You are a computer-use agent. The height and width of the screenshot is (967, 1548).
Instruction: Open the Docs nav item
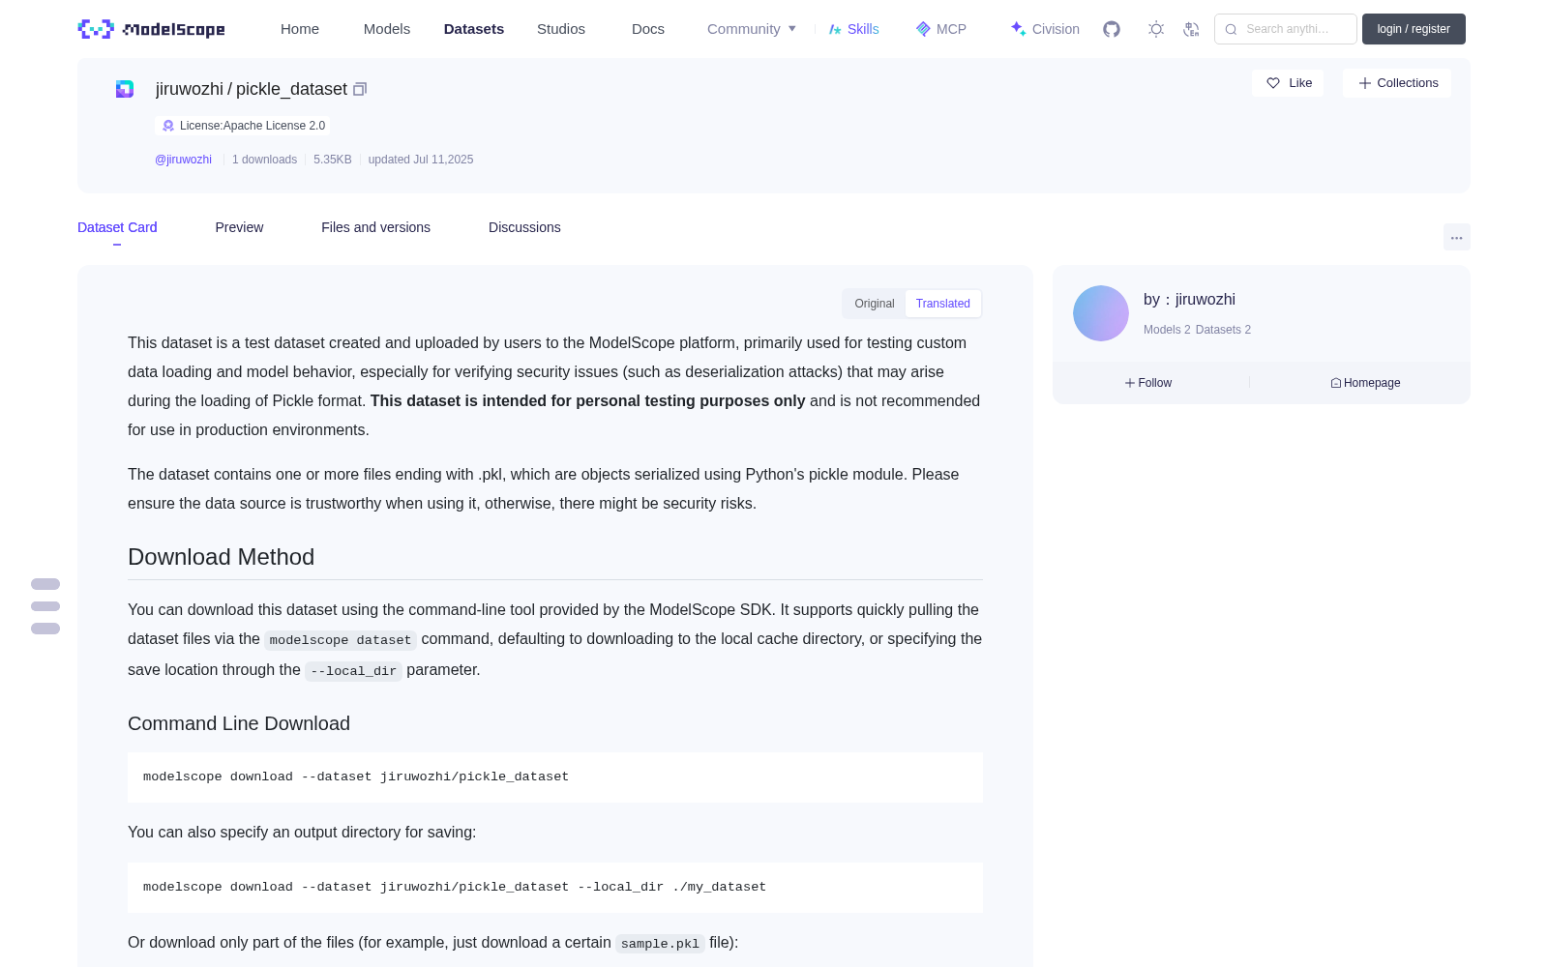point(648,29)
